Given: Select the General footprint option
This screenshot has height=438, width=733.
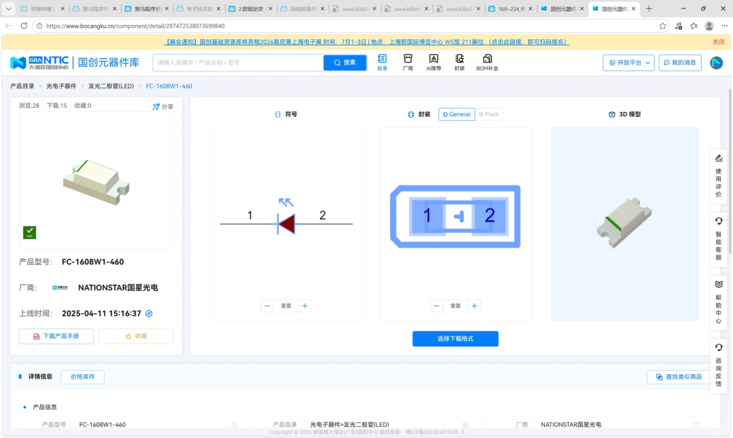Looking at the screenshot, I should 456,114.
